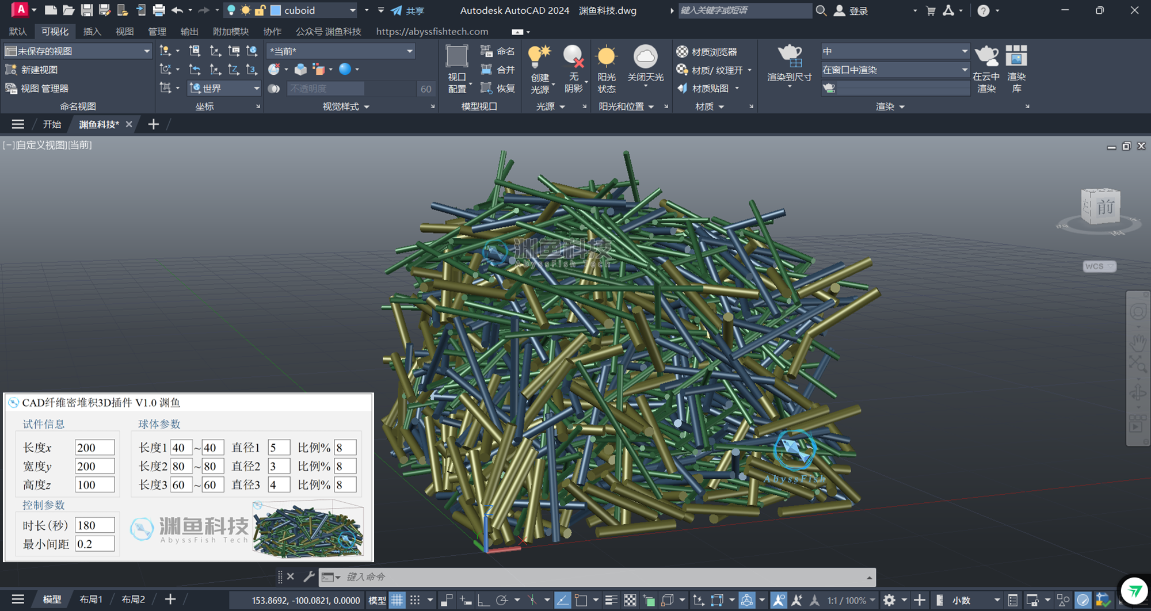Click the Join viewports button
Viewport: 1151px width, 611px height.
(498, 70)
